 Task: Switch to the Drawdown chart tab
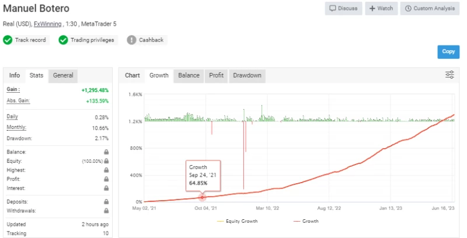247,75
